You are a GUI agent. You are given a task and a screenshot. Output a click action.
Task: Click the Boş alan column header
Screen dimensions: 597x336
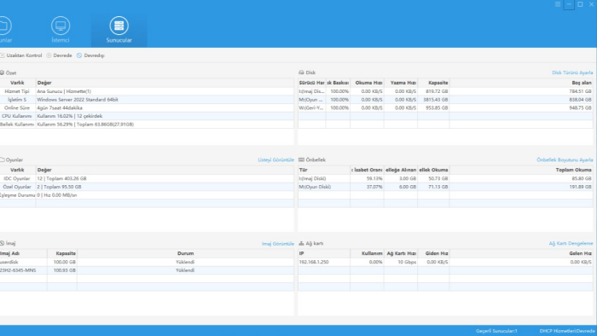click(x=521, y=83)
